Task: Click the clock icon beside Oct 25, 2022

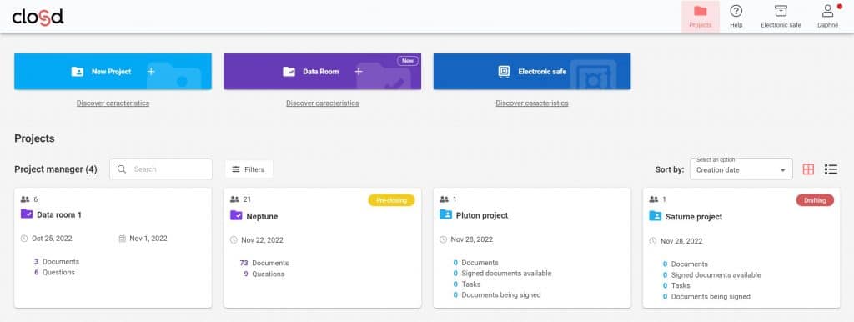Action: click(24, 238)
